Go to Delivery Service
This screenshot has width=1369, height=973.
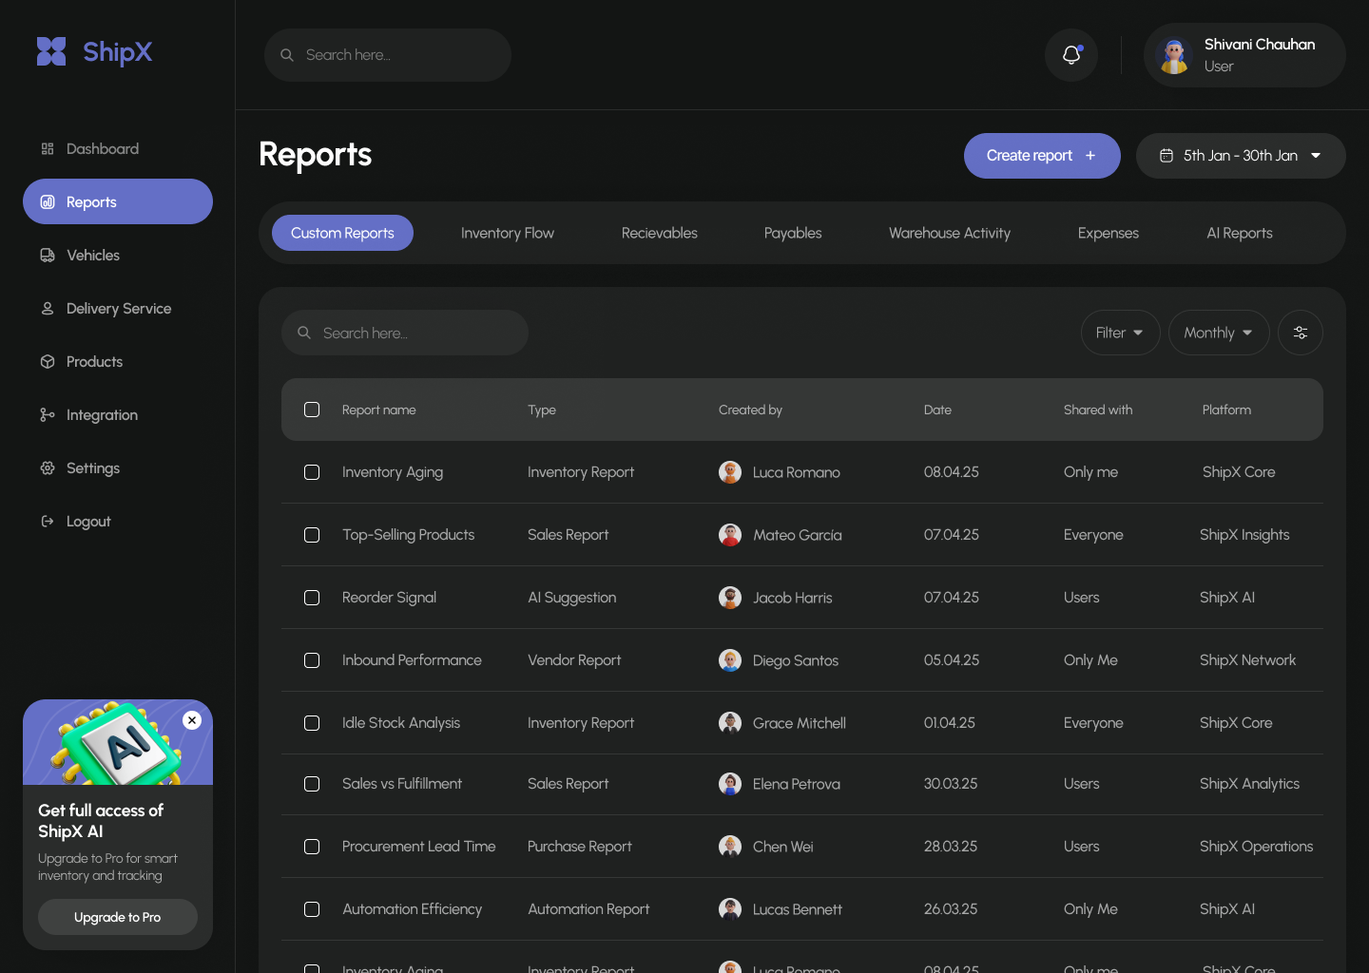point(118,308)
